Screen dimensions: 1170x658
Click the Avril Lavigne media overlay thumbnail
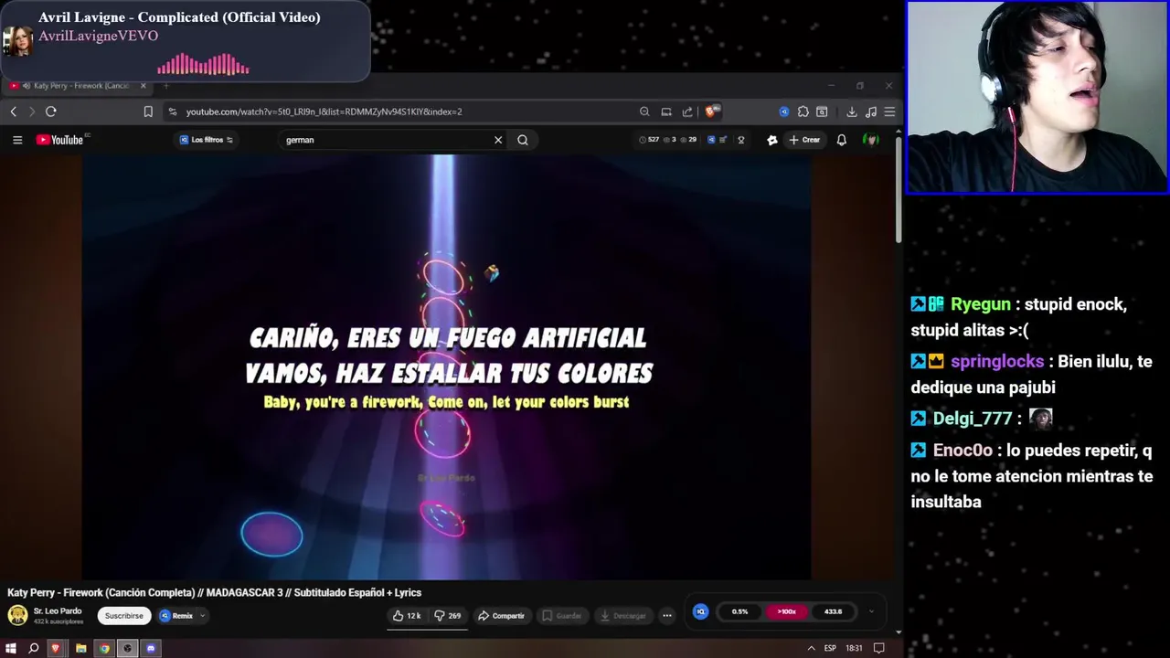(x=18, y=40)
